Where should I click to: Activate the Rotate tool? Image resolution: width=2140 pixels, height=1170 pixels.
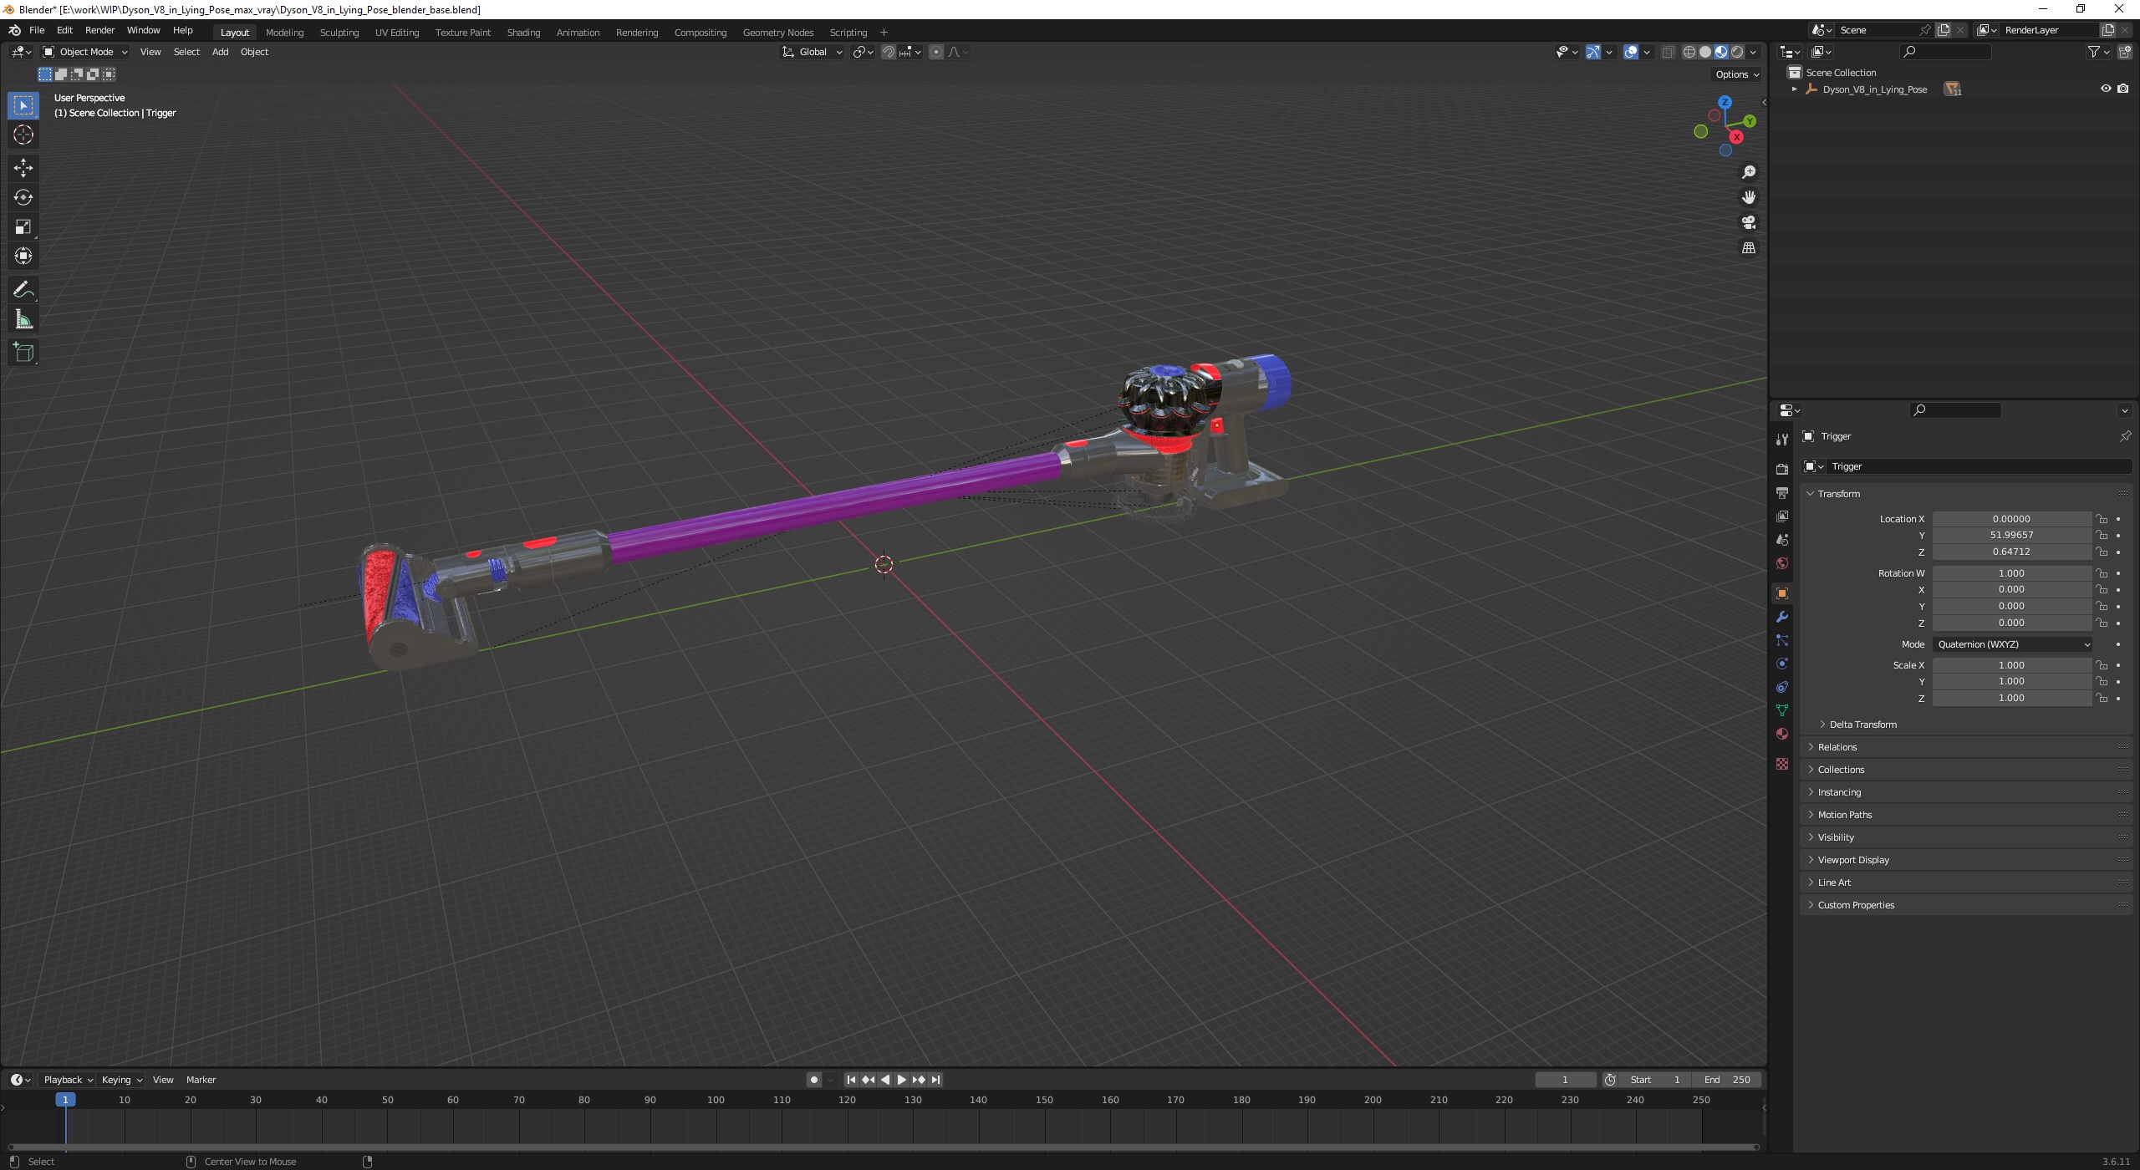coord(23,197)
